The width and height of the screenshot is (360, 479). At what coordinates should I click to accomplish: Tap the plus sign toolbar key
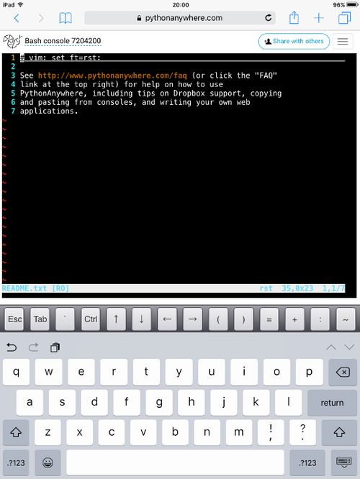[294, 319]
